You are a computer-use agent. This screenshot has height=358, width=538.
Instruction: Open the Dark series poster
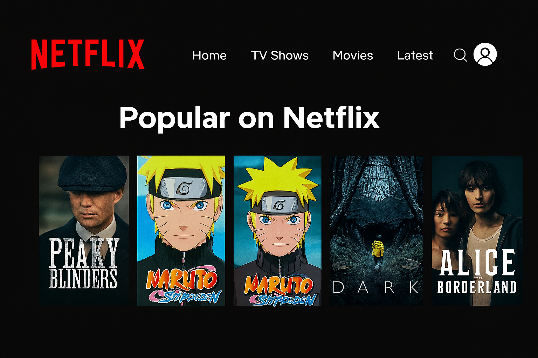coord(377,230)
